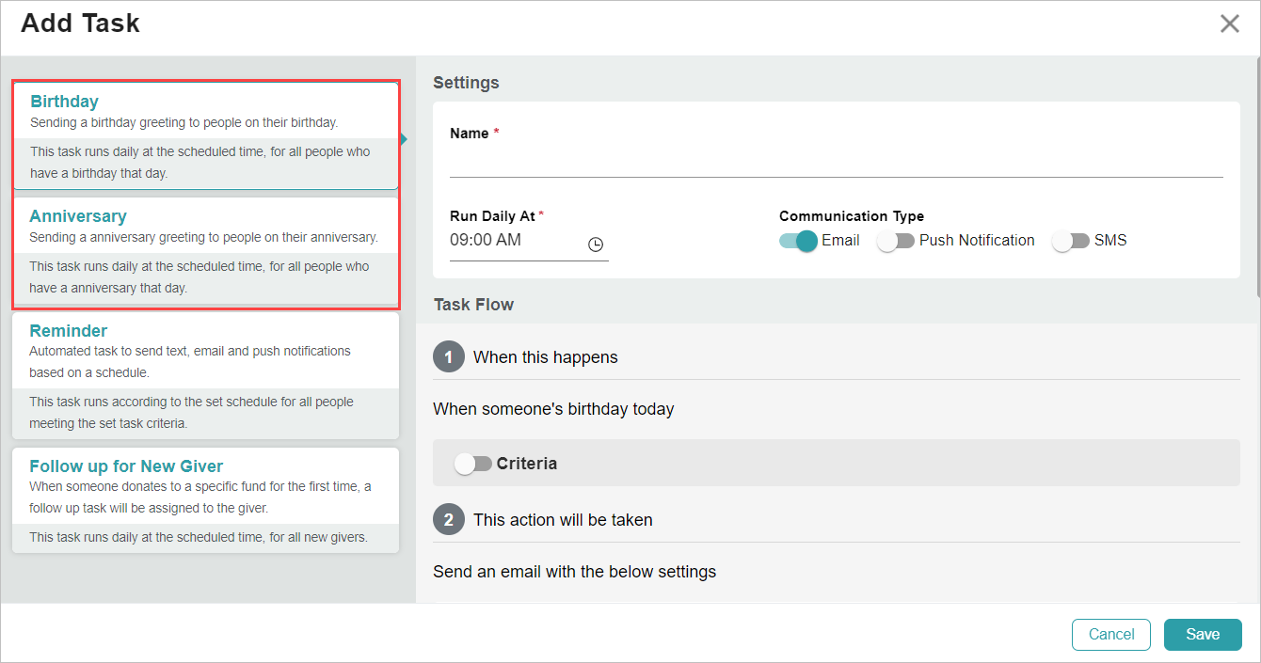Click the 'This action will be taken' heading
The width and height of the screenshot is (1261, 663).
563,520
